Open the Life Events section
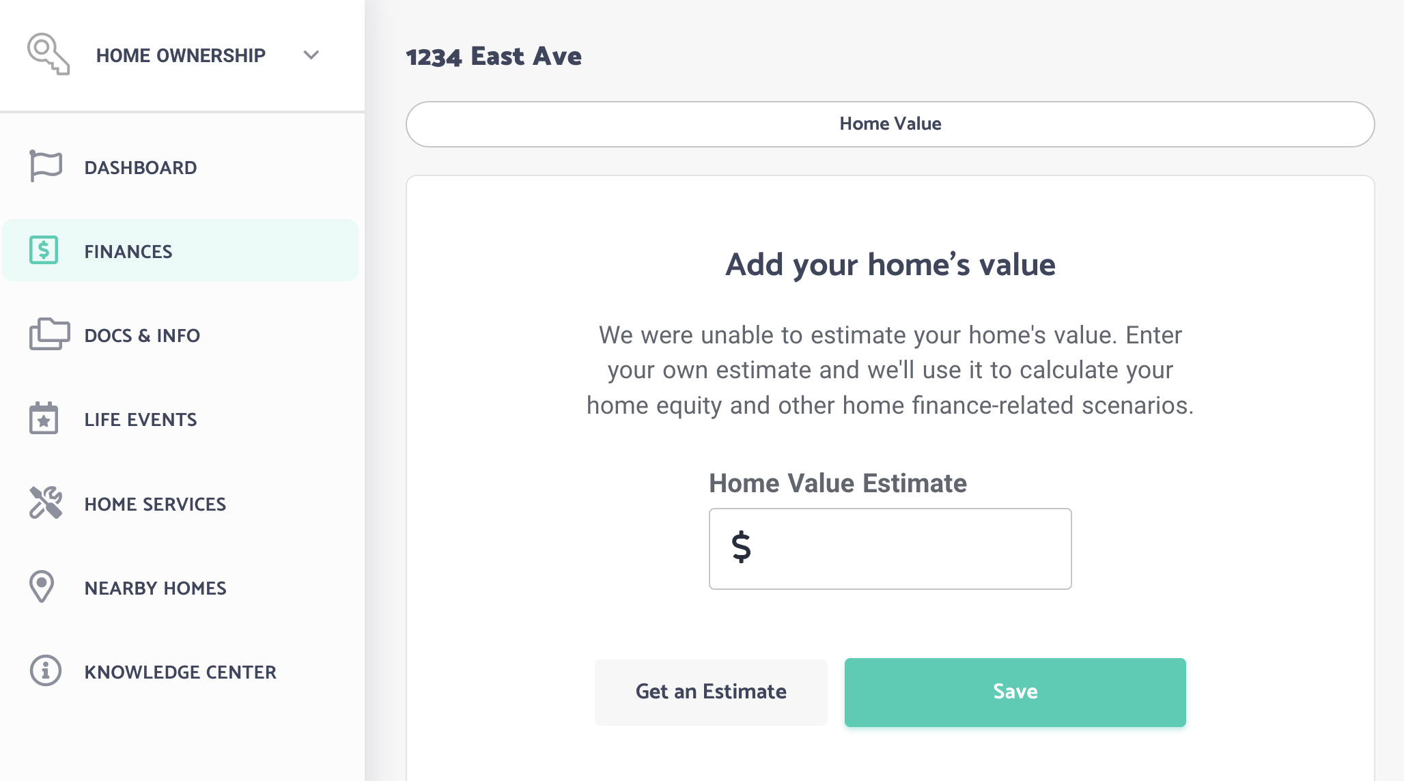 [x=180, y=418]
